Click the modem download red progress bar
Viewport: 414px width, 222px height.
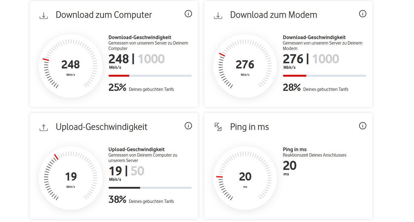click(x=295, y=76)
